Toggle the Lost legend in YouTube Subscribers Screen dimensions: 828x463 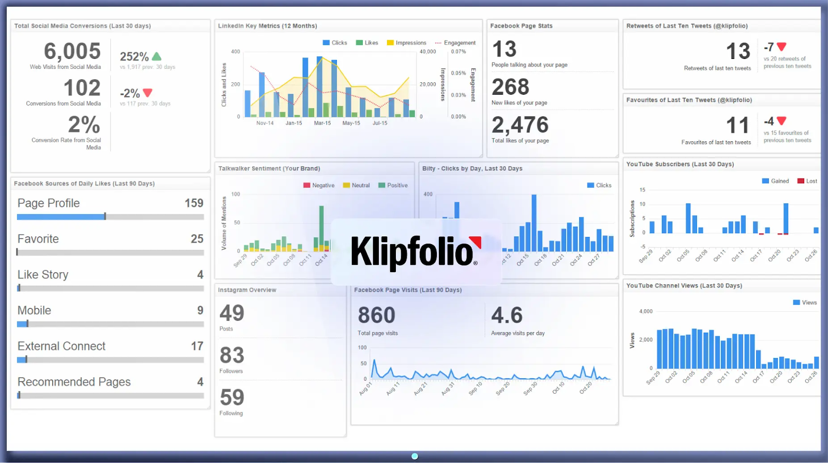(807, 181)
